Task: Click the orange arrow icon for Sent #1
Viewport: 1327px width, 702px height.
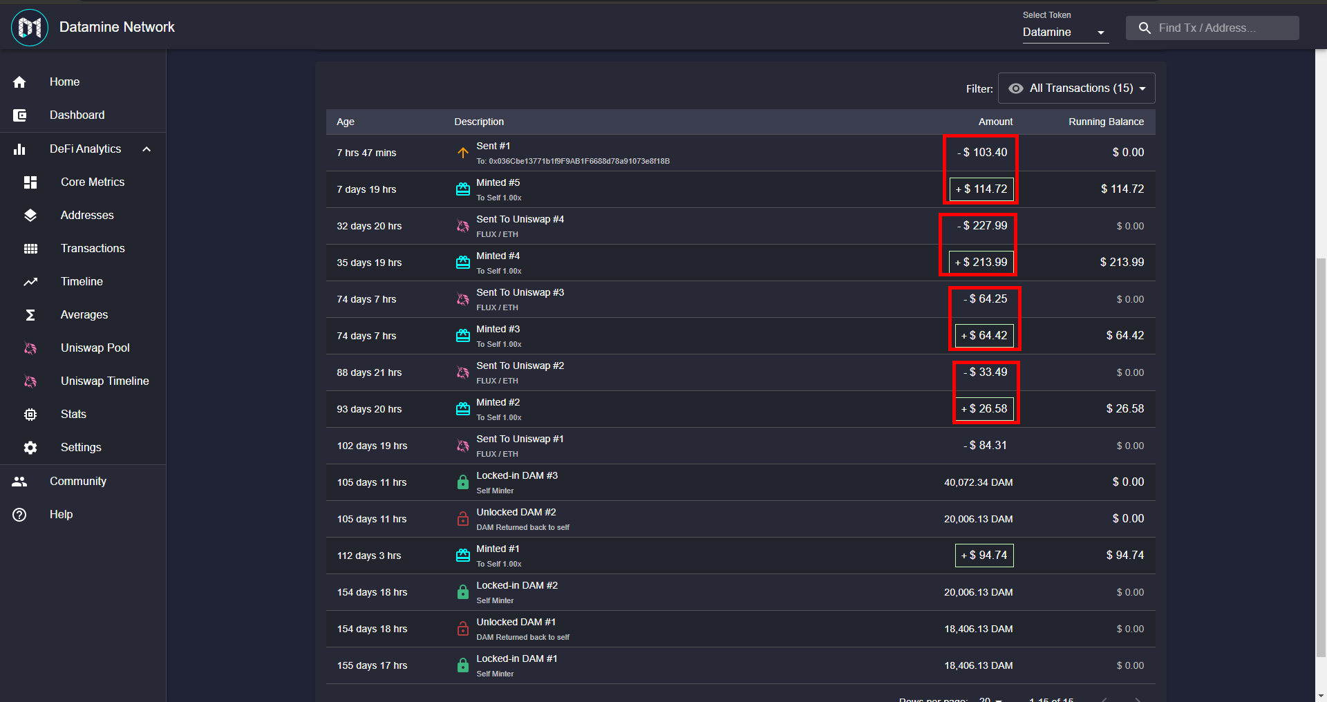Action: [463, 153]
